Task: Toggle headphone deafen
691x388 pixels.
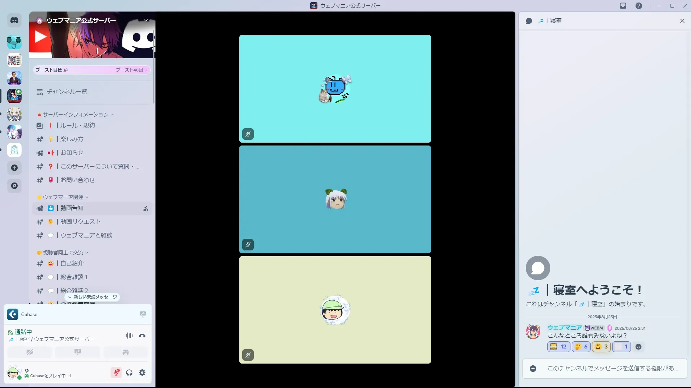Action: [x=129, y=373]
